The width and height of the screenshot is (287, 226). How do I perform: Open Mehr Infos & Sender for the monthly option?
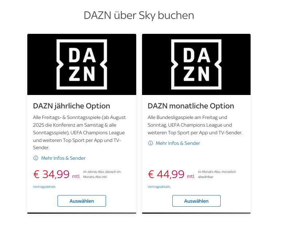tap(178, 143)
